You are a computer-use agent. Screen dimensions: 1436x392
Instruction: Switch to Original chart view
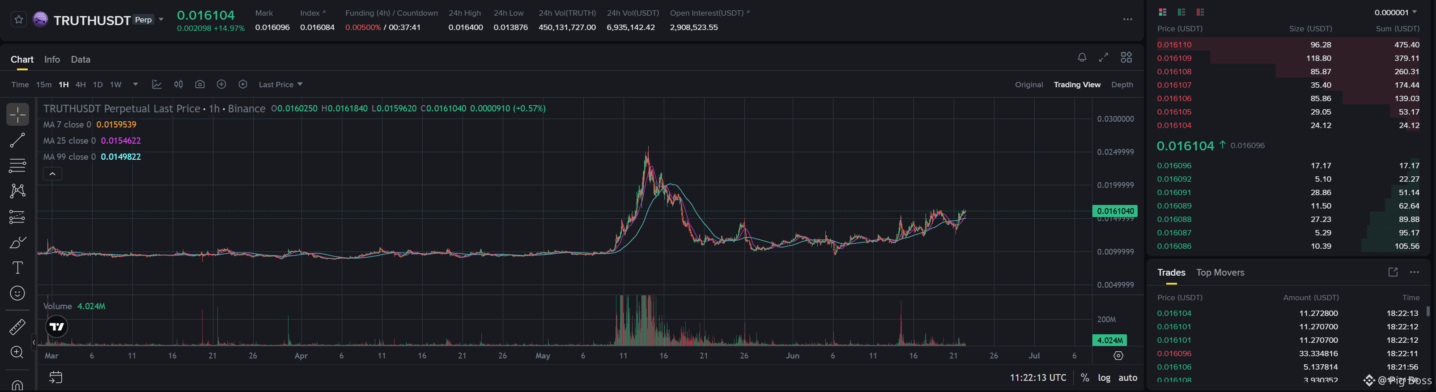(1028, 85)
